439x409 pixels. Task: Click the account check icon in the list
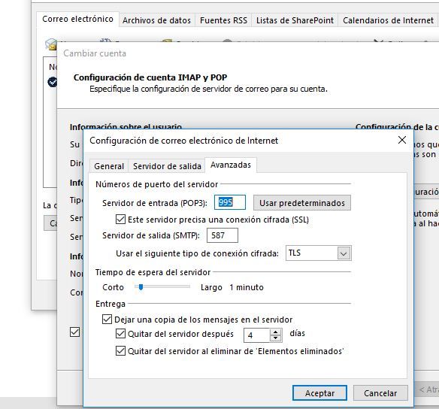53,82
